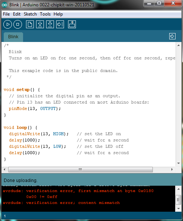This screenshot has width=183, height=221.
Task: Click the '0x00 != 0xff' console line
Action: (x=42, y=197)
